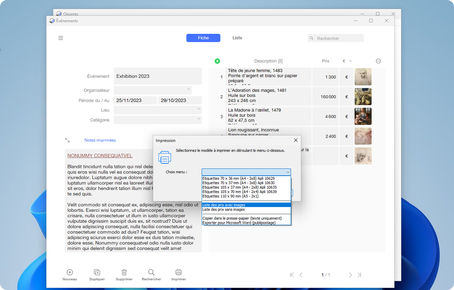Click the Oeuvres window app icon

(59, 13)
